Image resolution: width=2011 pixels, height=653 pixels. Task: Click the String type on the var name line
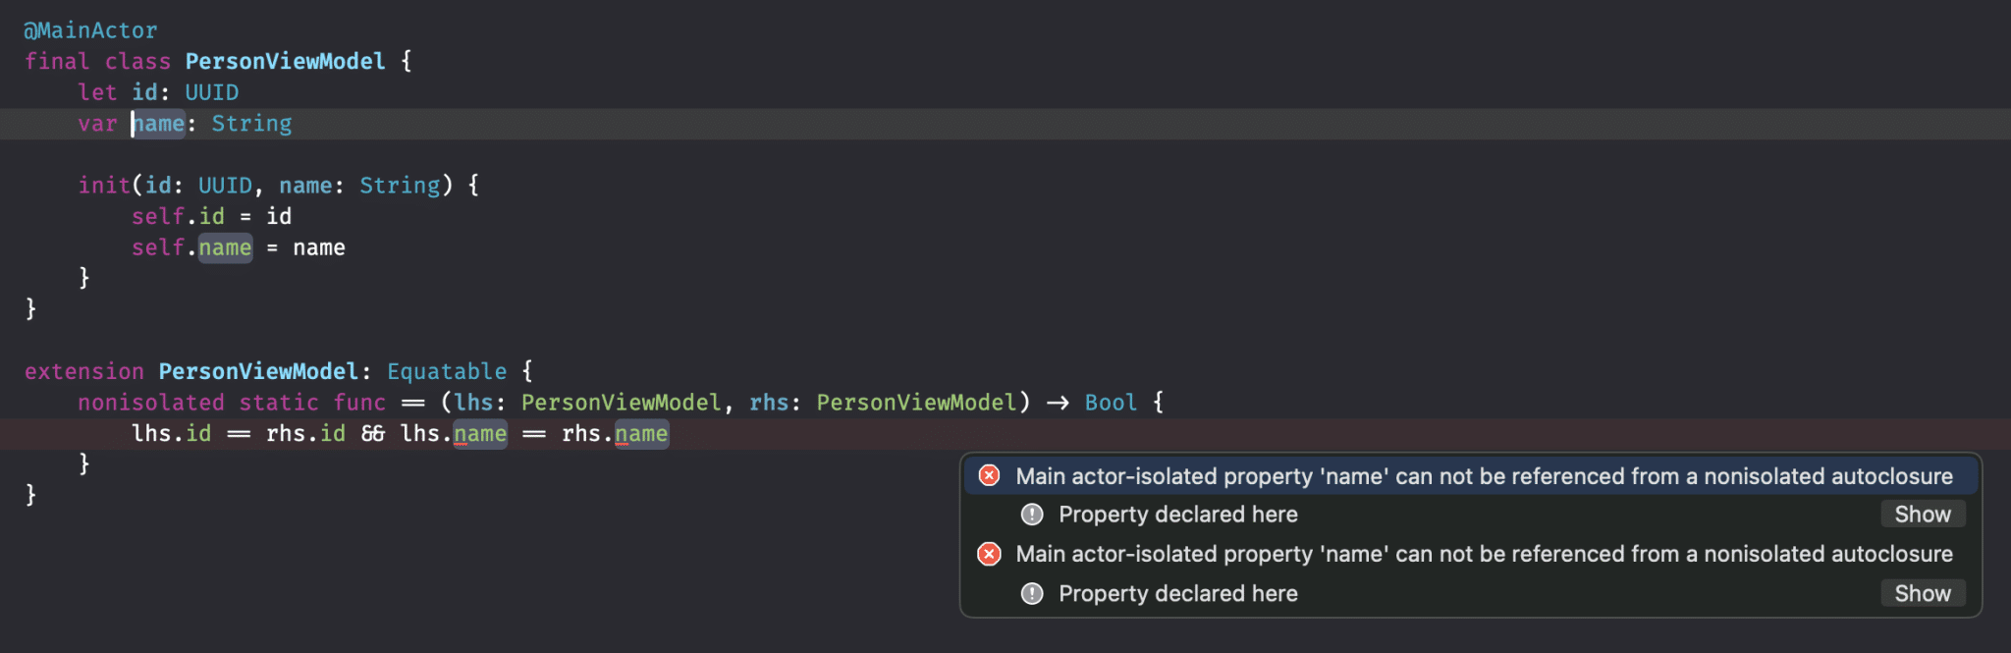coord(251,124)
